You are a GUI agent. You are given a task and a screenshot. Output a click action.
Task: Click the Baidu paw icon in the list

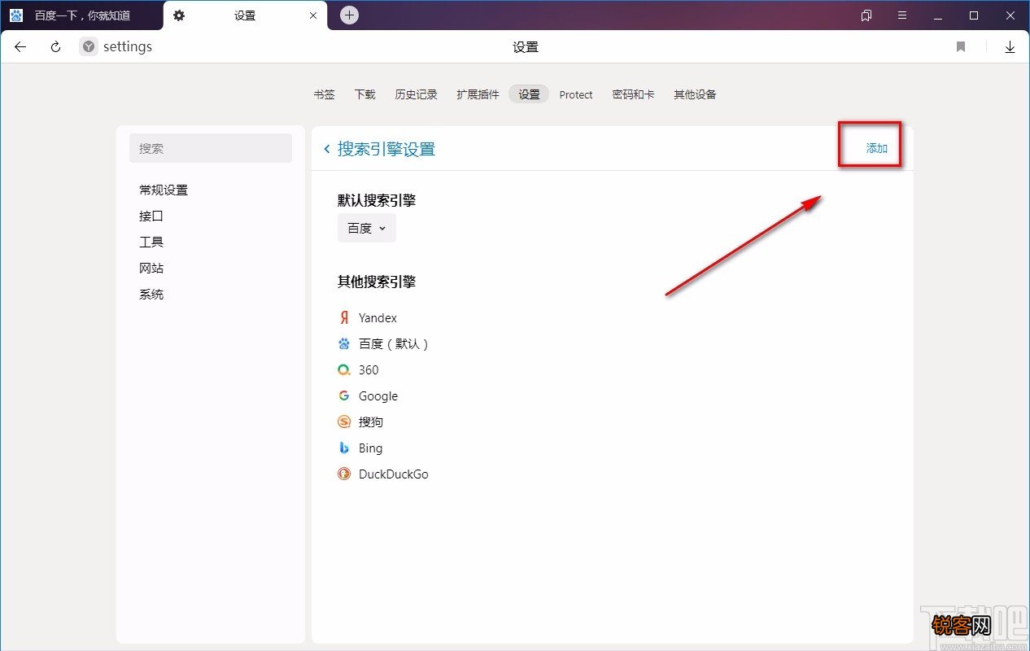coord(344,343)
